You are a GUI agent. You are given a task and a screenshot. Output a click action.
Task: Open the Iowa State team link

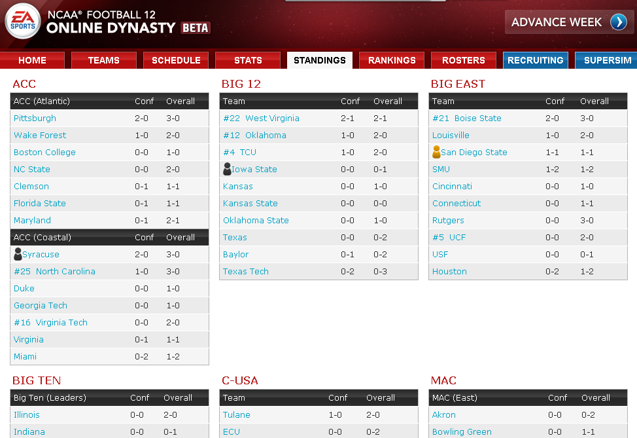(254, 169)
